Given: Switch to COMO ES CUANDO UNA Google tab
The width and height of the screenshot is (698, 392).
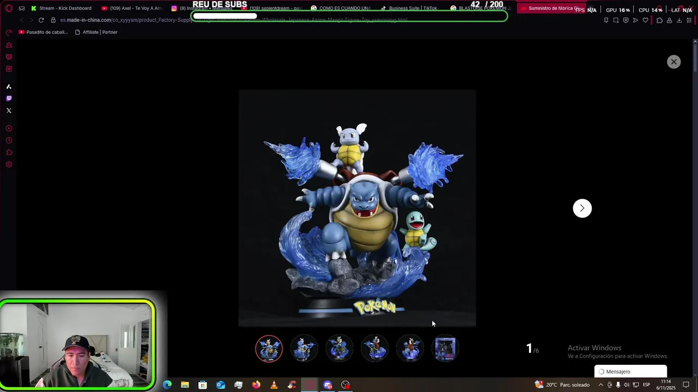Looking at the screenshot, I should [340, 8].
